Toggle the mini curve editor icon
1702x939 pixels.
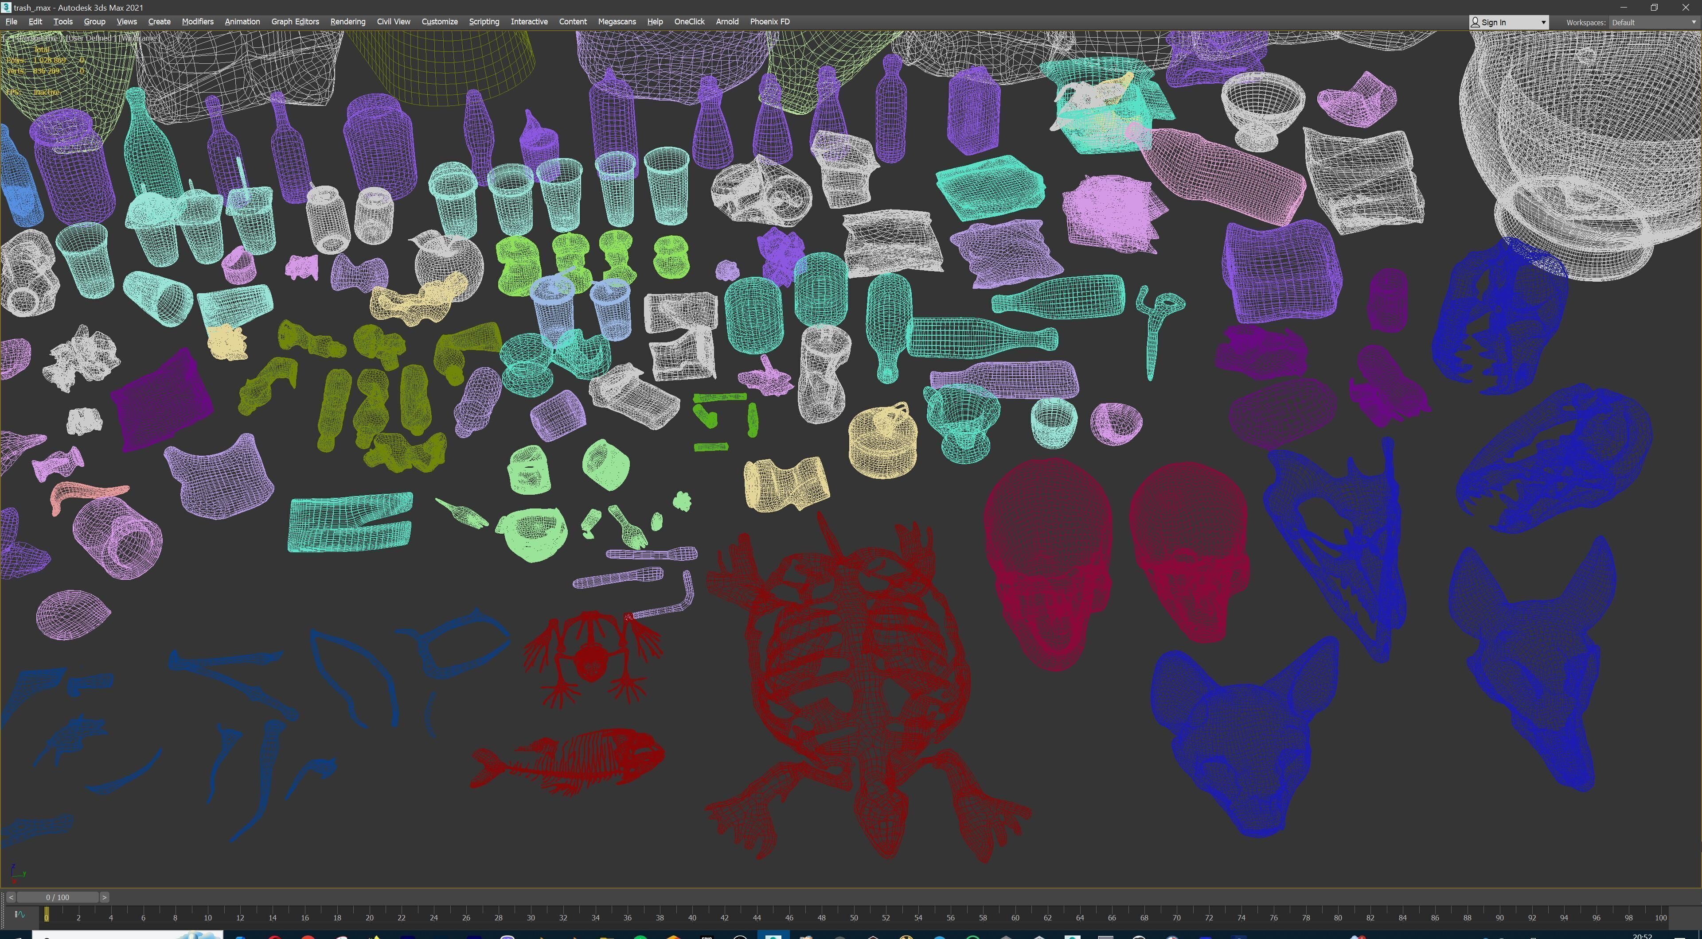click(x=20, y=915)
